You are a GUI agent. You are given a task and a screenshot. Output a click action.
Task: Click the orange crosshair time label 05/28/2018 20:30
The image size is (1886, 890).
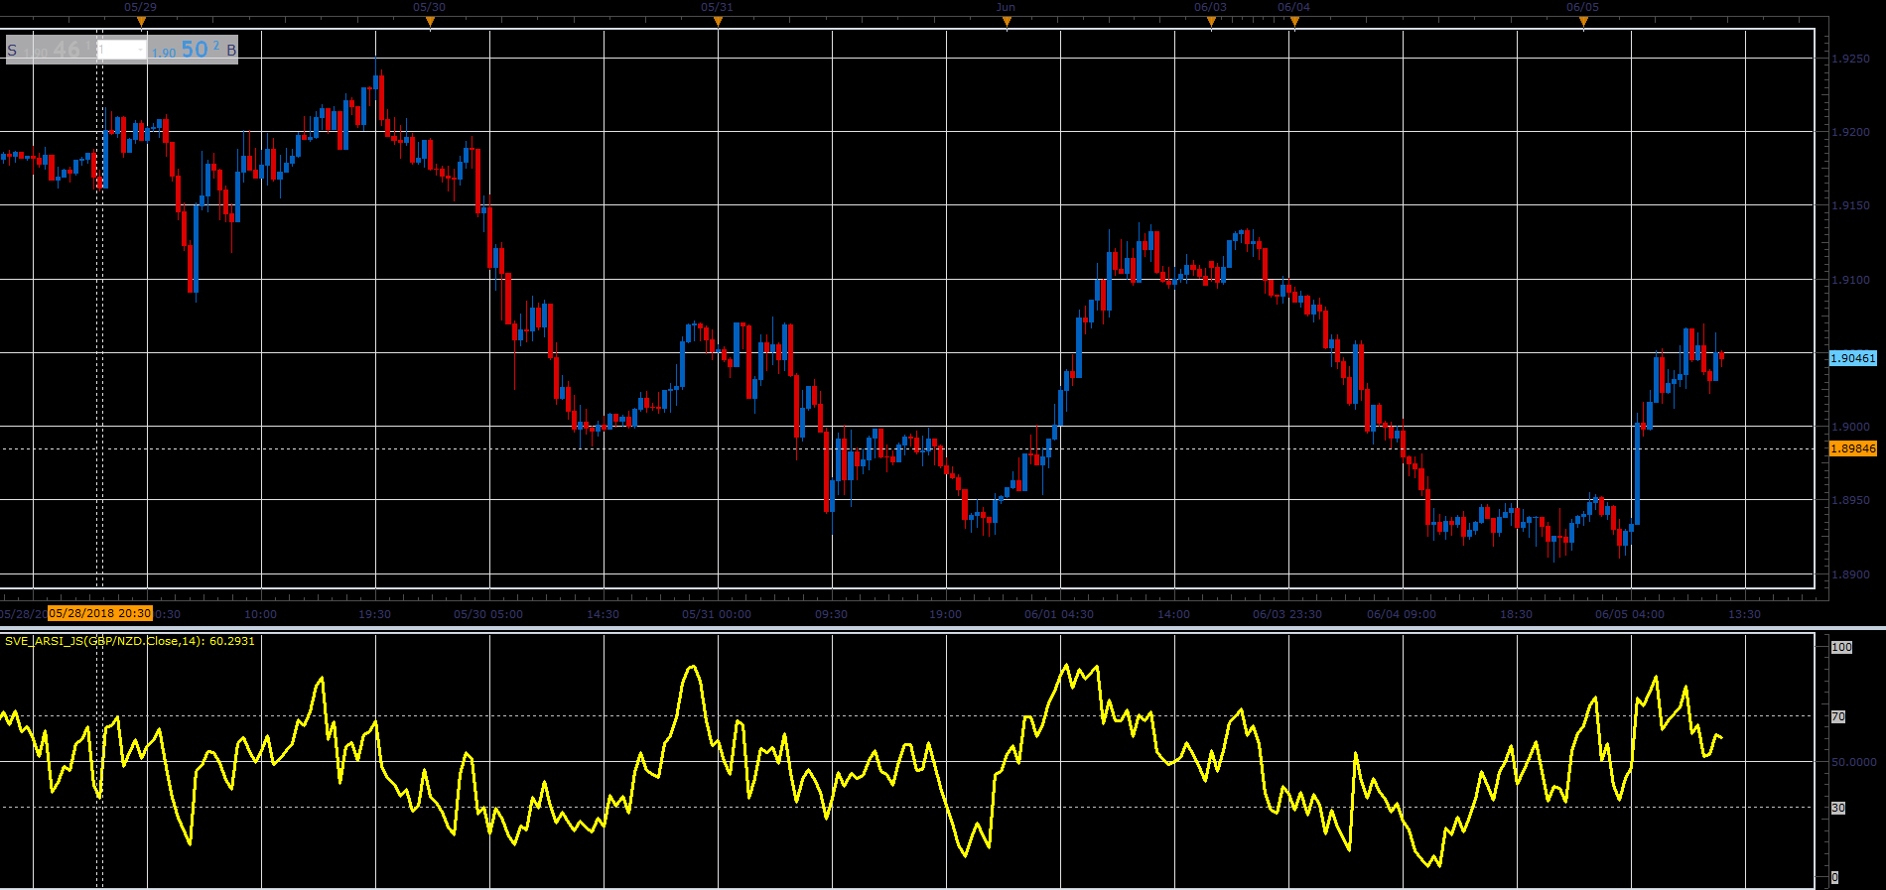coord(100,613)
